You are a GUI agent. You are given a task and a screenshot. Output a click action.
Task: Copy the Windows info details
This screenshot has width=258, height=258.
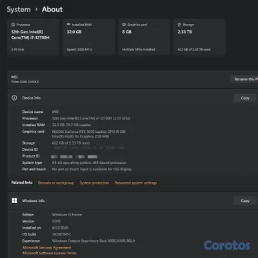click(245, 201)
